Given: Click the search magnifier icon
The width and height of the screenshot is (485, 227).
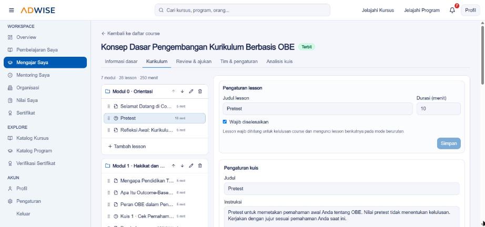Looking at the screenshot, I should click(x=161, y=10).
